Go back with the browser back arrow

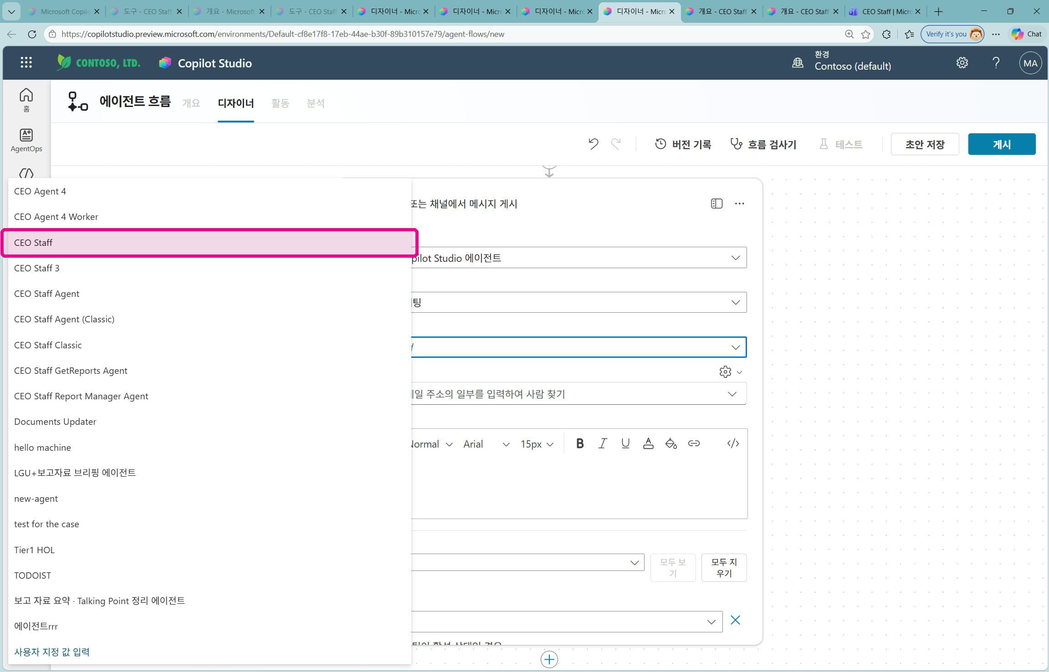click(x=12, y=34)
